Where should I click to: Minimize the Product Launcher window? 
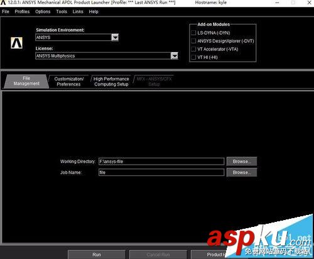pyautogui.click(x=277, y=3)
